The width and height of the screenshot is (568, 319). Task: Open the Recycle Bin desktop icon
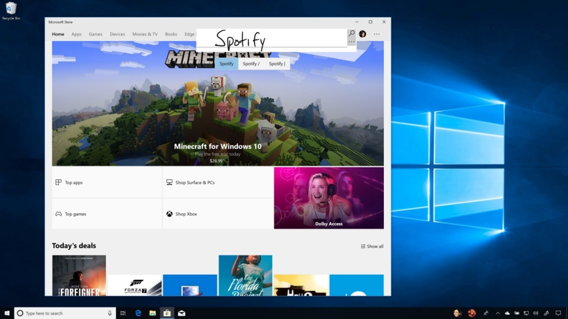(11, 11)
